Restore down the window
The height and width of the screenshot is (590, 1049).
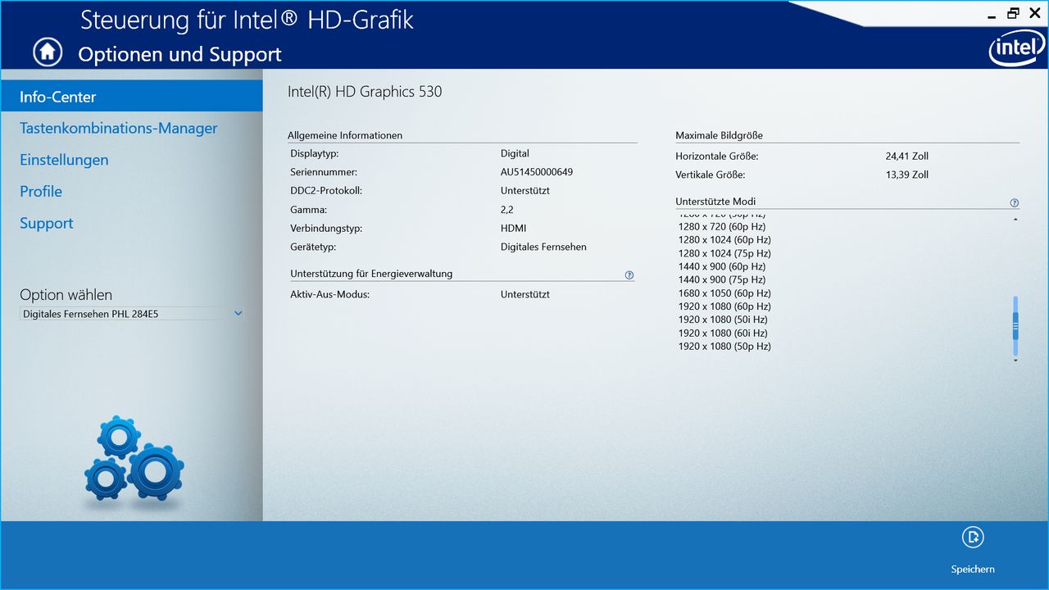[1014, 13]
